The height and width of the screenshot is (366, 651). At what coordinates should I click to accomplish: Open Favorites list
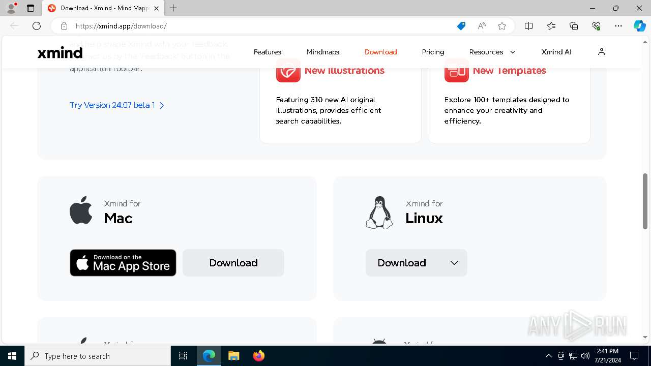[551, 26]
